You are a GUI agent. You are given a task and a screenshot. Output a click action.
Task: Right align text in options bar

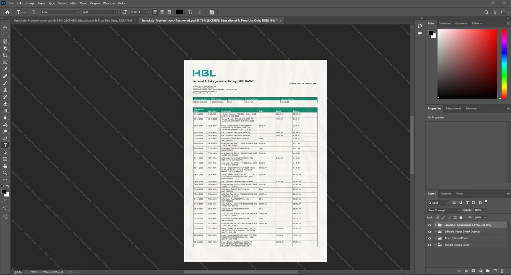(169, 12)
